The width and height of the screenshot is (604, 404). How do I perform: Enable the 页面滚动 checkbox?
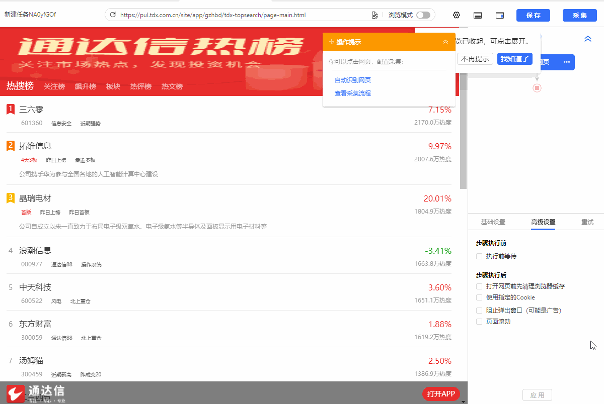click(x=479, y=322)
